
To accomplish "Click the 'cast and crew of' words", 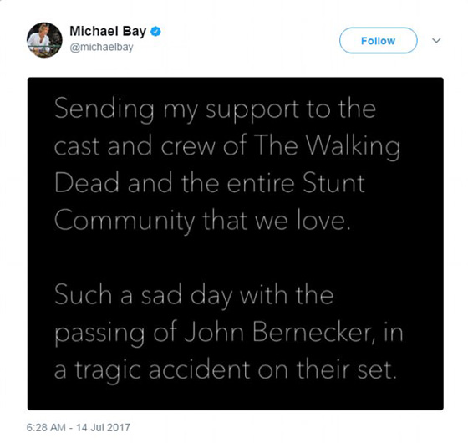I will 150,146.
